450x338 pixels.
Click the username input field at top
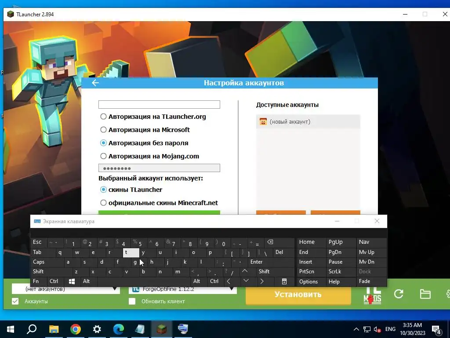pos(159,104)
